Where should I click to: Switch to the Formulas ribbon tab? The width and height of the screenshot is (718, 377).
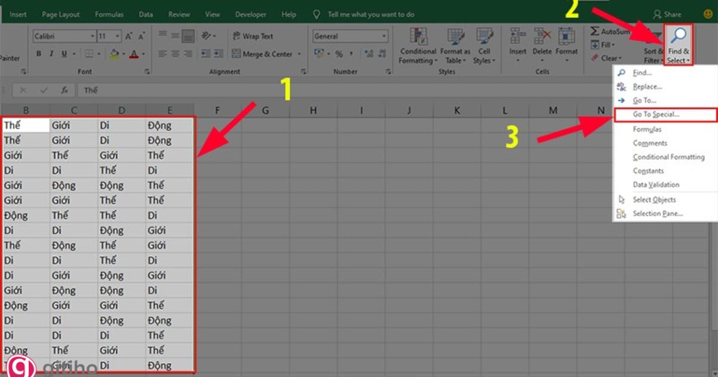[109, 14]
